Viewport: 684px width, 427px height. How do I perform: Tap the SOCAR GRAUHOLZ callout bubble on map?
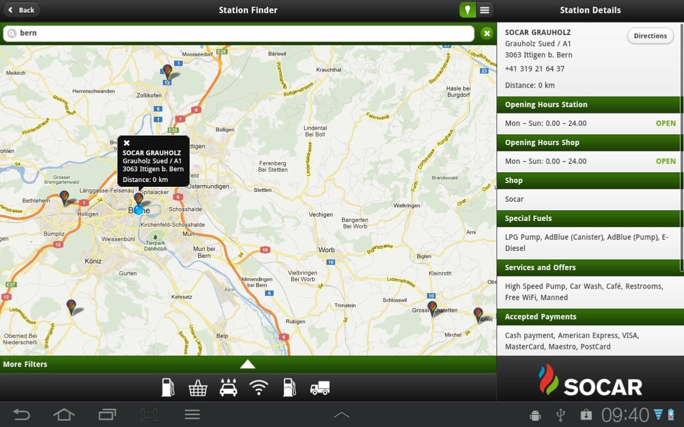coord(153,161)
